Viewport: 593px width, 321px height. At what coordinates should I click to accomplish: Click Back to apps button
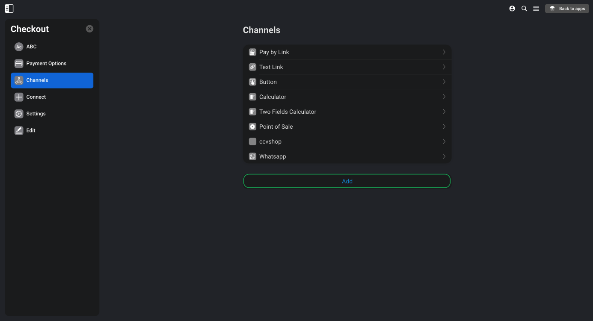pos(567,9)
